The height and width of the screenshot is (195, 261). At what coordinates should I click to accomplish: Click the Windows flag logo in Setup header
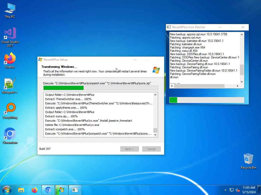pyautogui.click(x=156, y=70)
